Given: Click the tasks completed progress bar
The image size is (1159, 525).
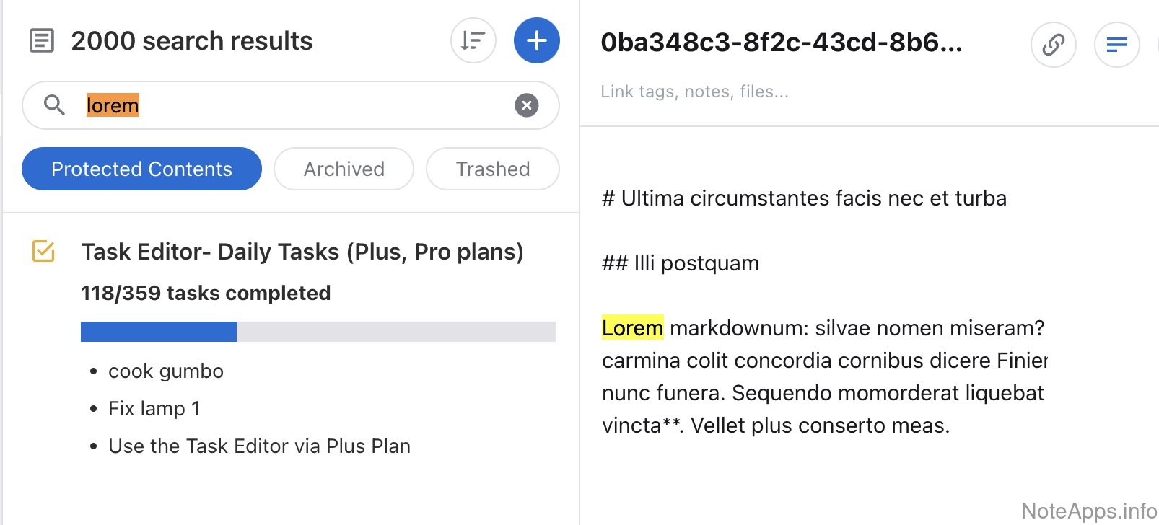Looking at the screenshot, I should (x=318, y=332).
